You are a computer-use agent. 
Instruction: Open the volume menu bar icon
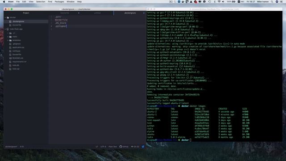(x=223, y=2)
